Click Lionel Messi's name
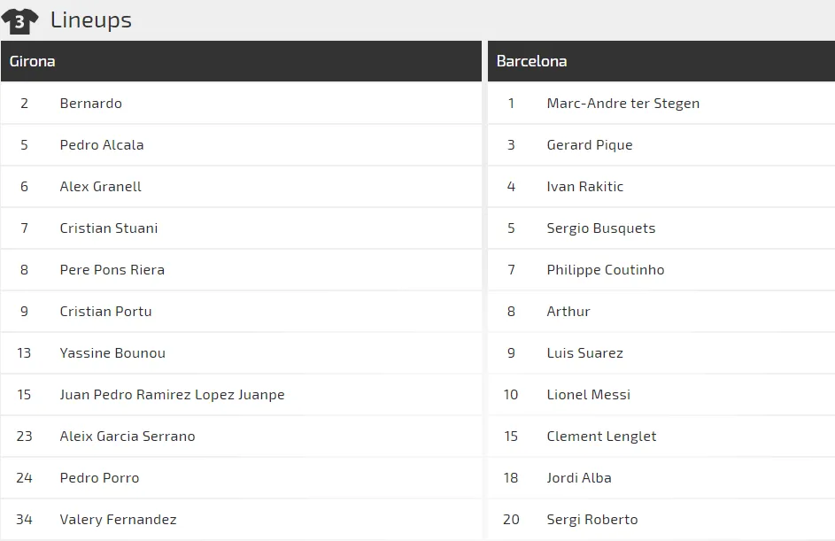Image resolution: width=835 pixels, height=541 pixels. 589,395
